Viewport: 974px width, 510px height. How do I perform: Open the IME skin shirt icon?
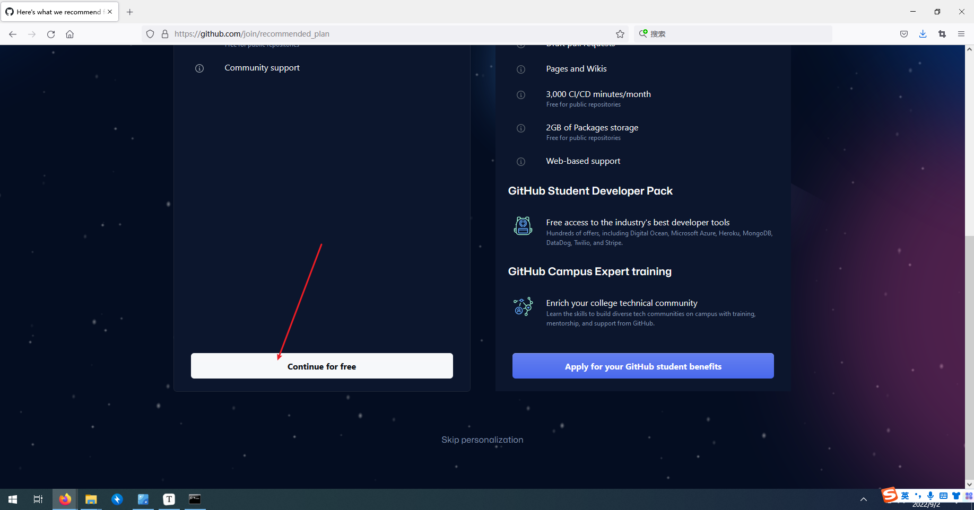pyautogui.click(x=956, y=496)
